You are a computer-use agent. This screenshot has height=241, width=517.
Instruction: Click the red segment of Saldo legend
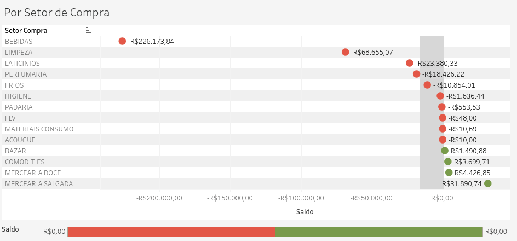[171, 232]
